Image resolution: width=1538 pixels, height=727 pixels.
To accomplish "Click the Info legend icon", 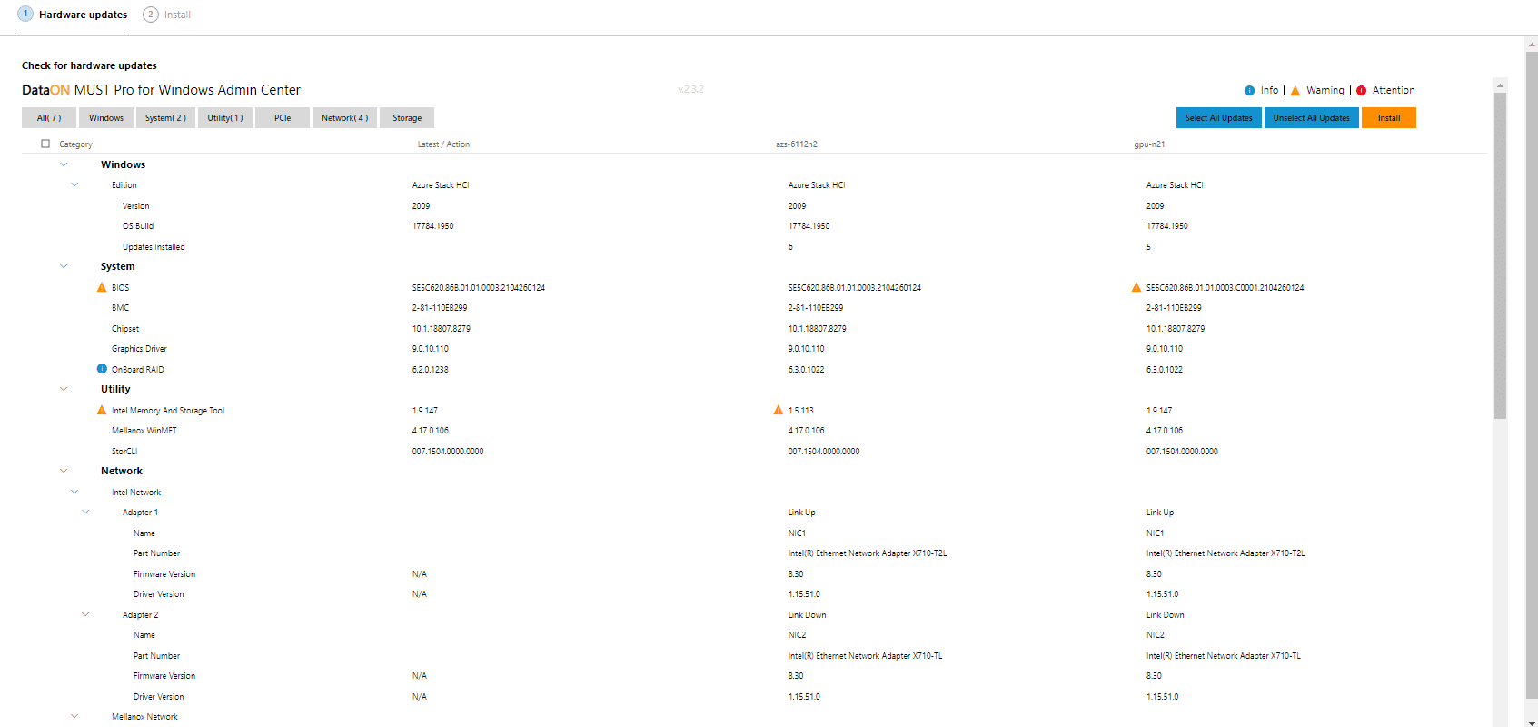I will (1249, 90).
